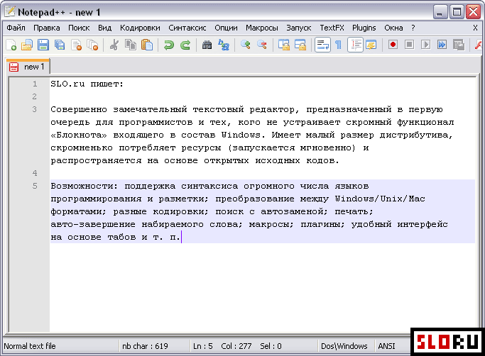The image size is (485, 356).
Task: Start macro recording with red dot
Action: point(393,45)
